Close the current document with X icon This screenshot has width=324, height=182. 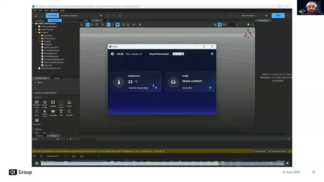[120, 16]
